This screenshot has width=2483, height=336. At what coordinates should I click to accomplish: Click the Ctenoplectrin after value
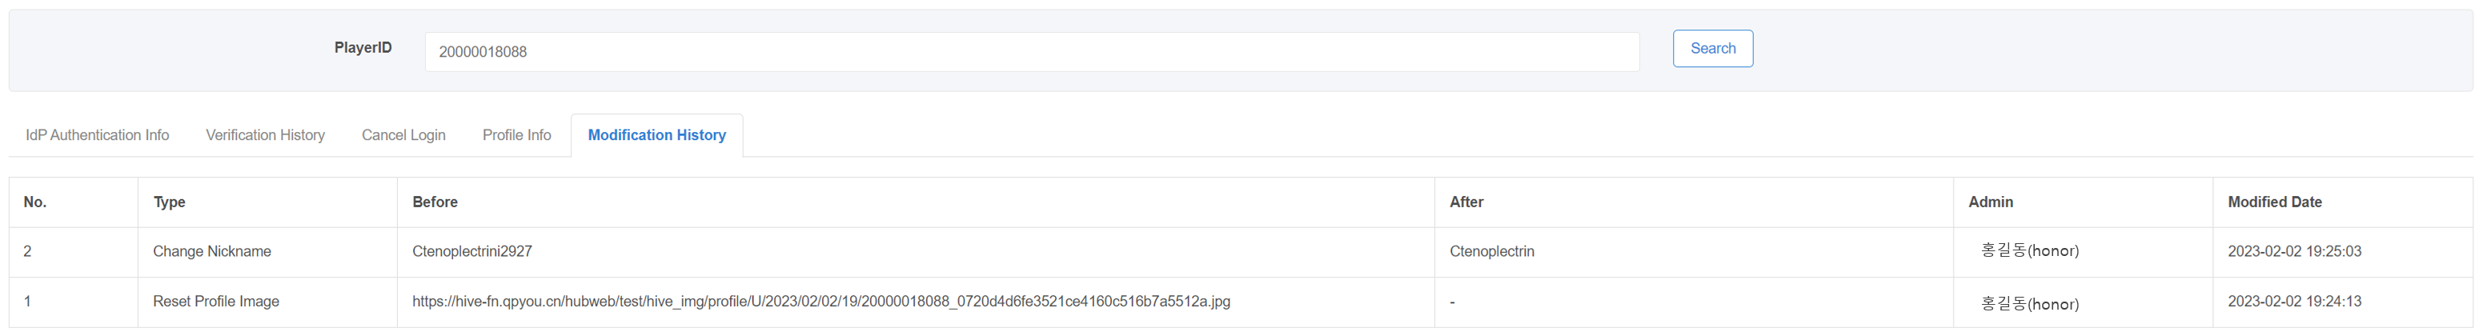point(1491,251)
